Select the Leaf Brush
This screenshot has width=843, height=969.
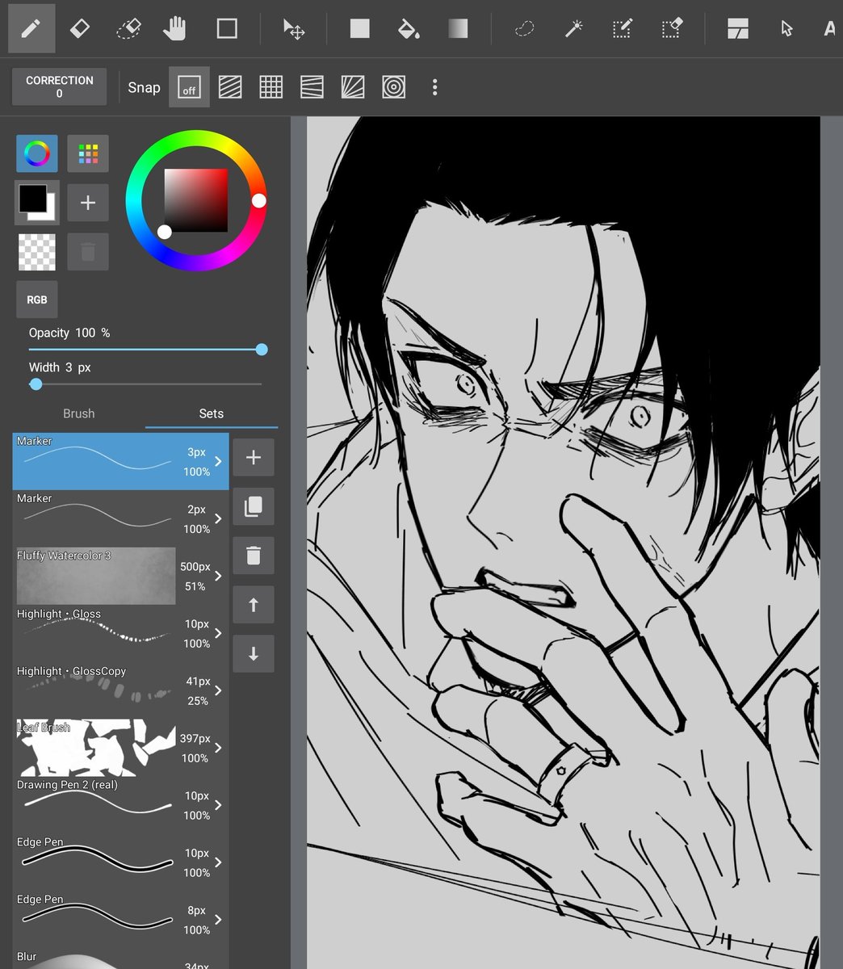[120, 748]
